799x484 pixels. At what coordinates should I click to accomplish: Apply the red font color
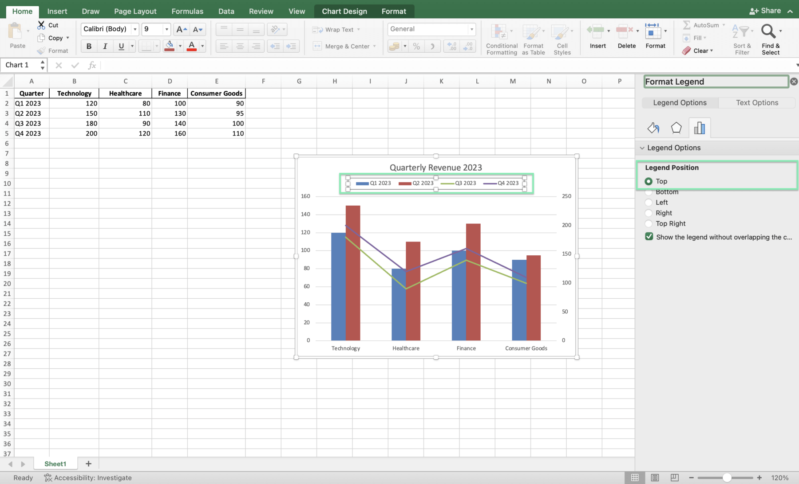tap(192, 46)
